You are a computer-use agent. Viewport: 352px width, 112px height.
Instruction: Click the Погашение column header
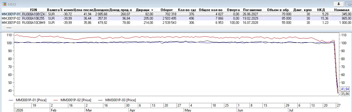[252, 10]
